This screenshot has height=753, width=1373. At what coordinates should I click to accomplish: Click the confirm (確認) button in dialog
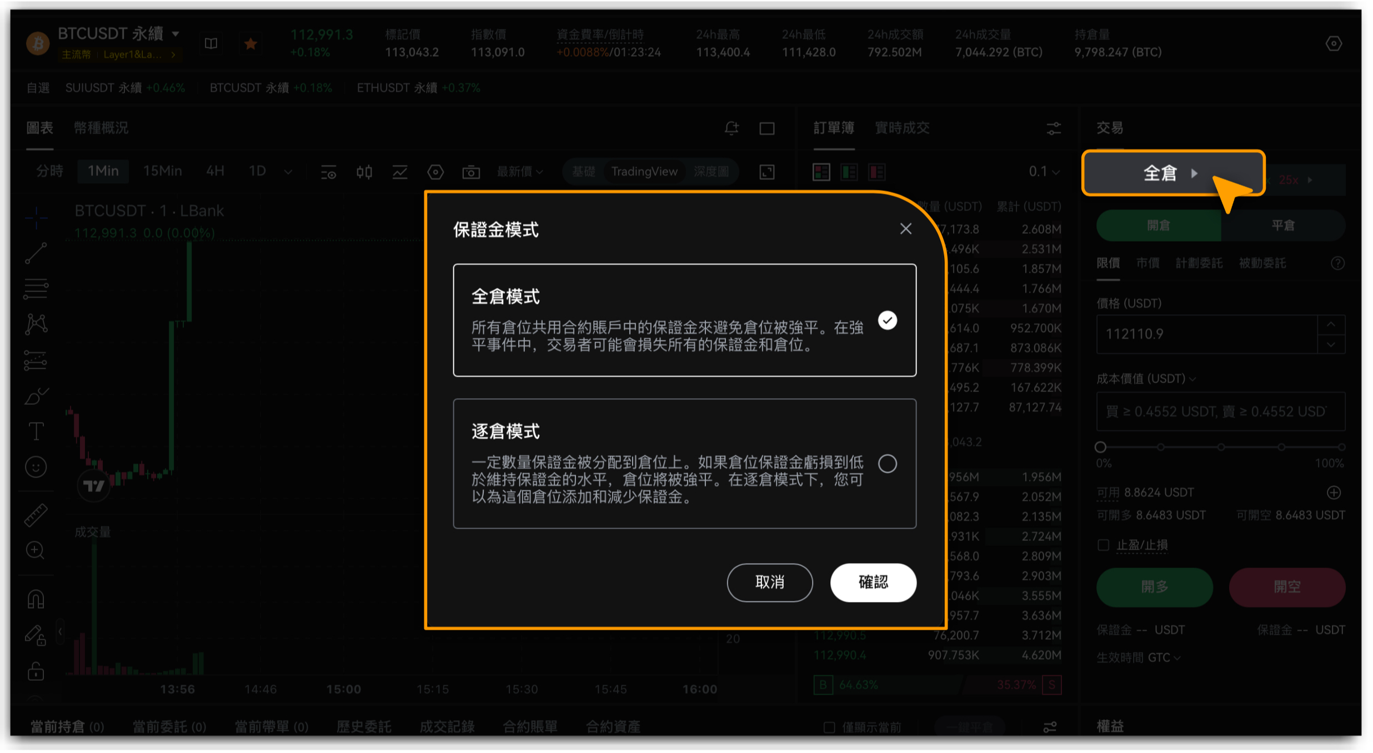click(x=873, y=583)
